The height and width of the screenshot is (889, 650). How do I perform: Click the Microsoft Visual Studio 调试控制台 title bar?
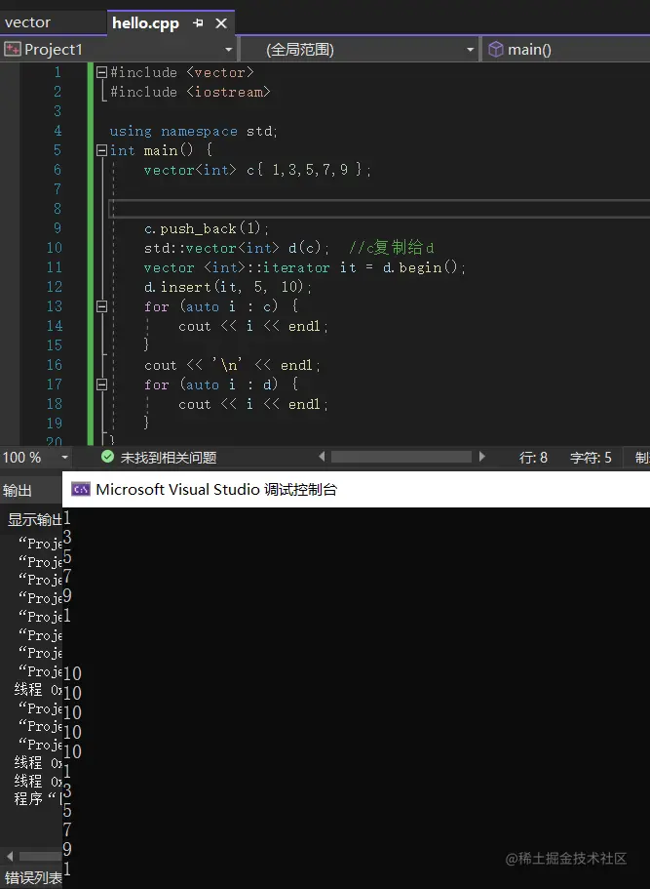coord(356,489)
